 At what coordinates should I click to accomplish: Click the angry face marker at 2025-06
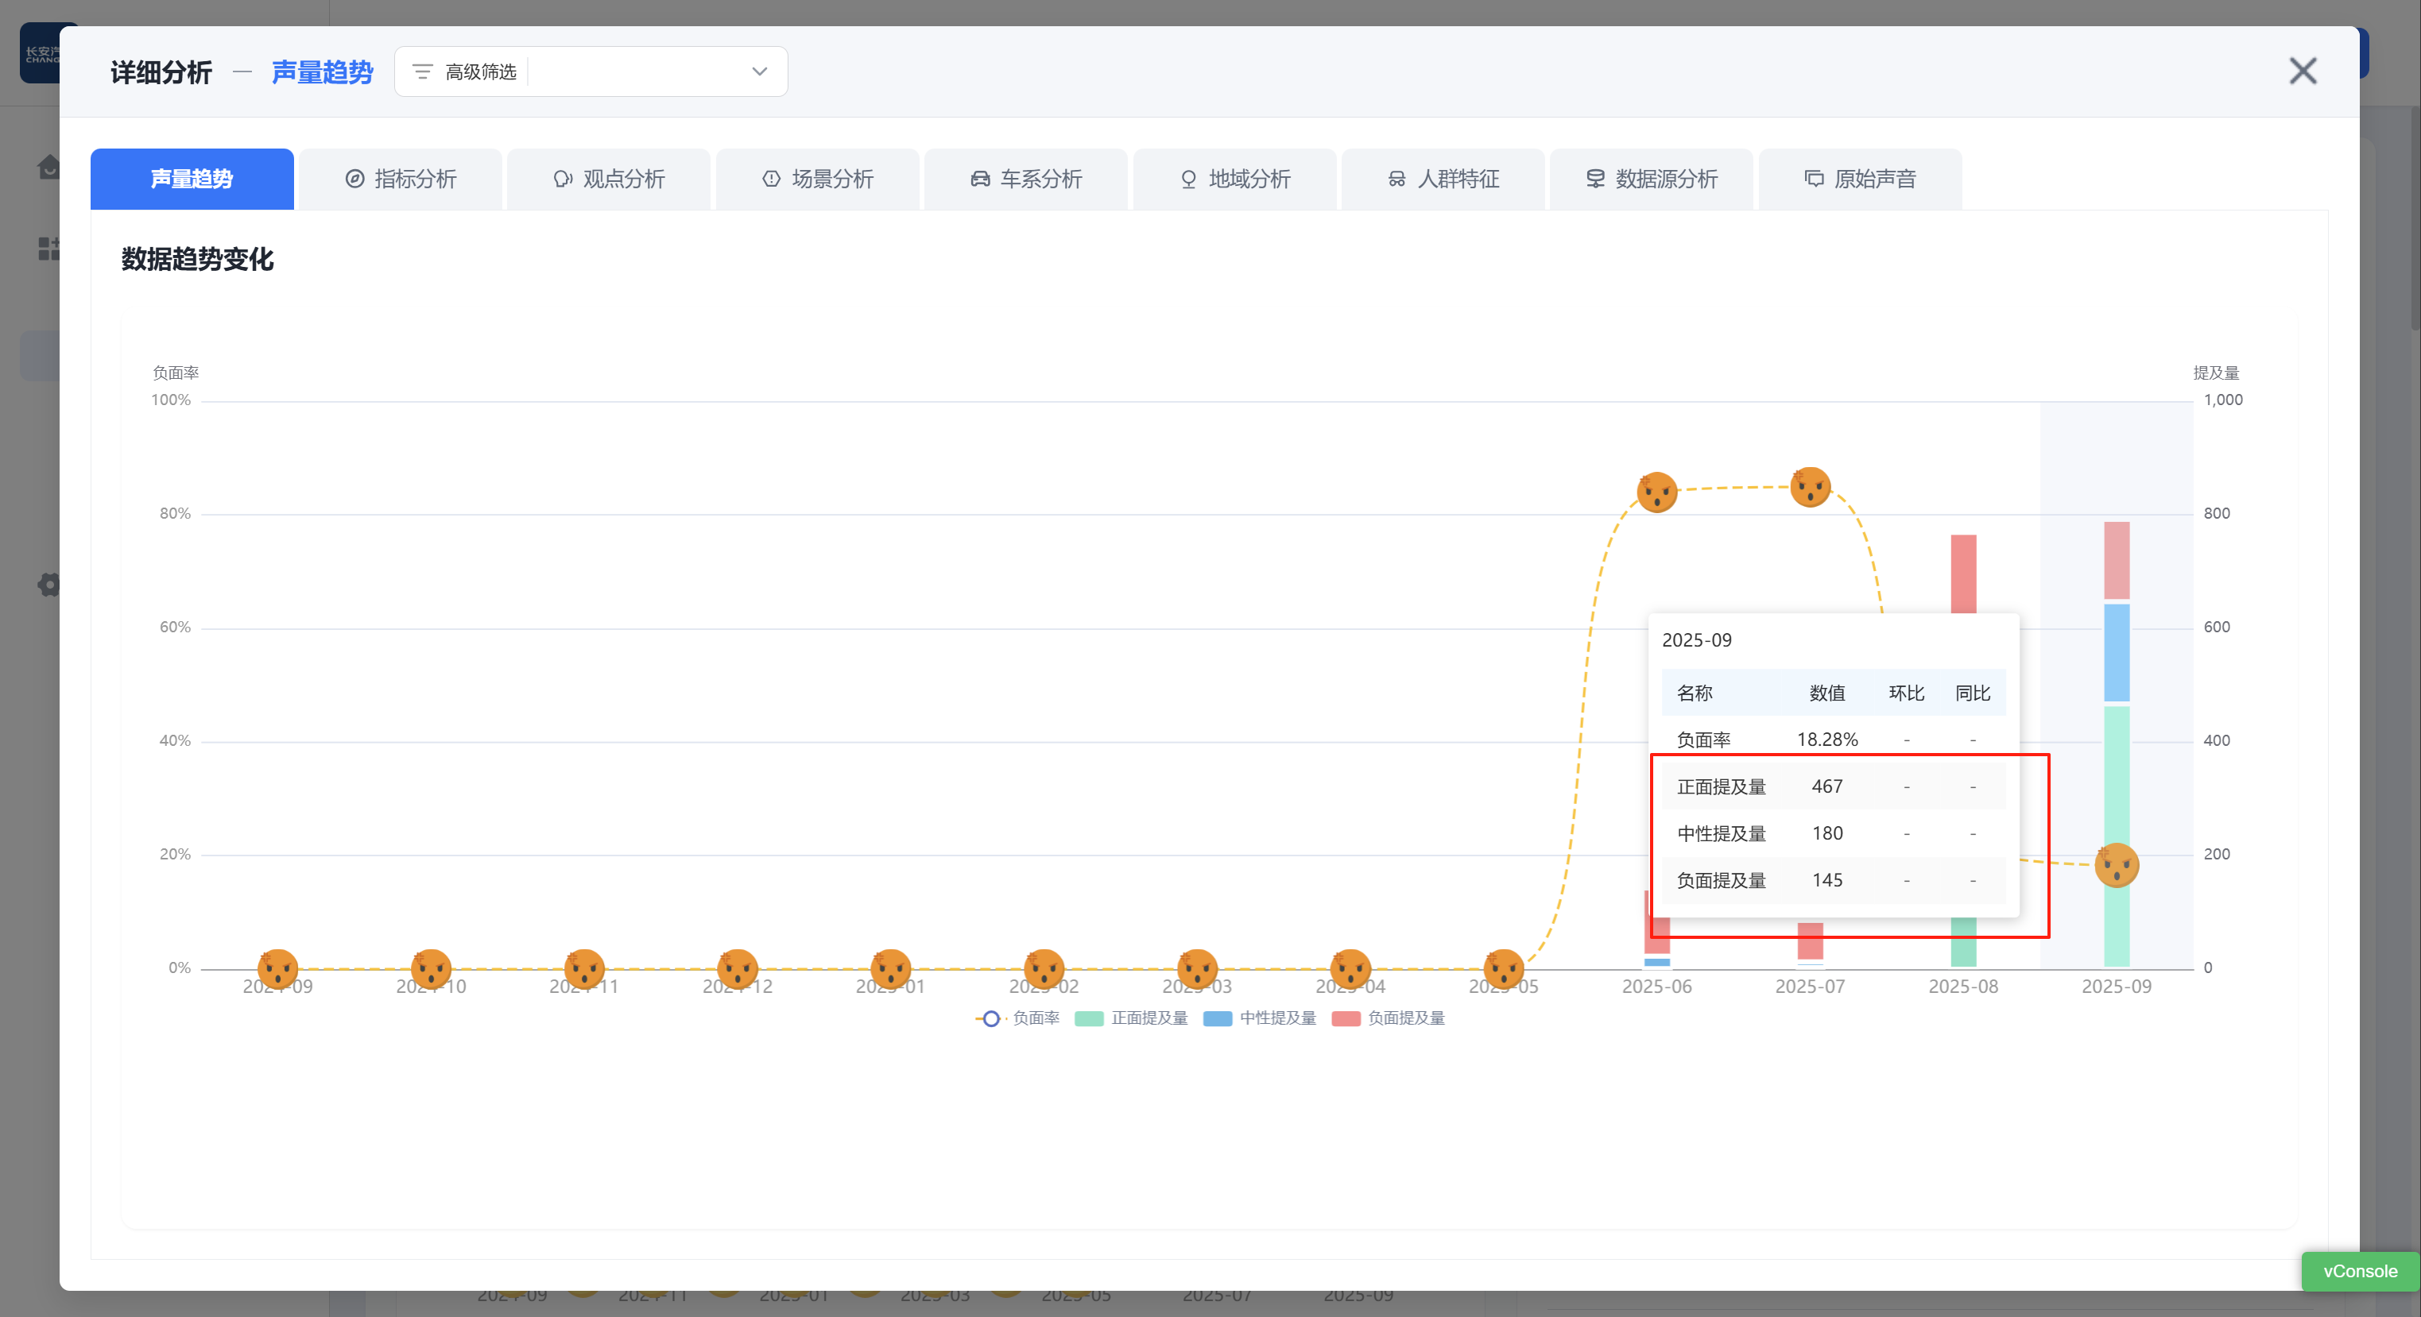point(1657,491)
